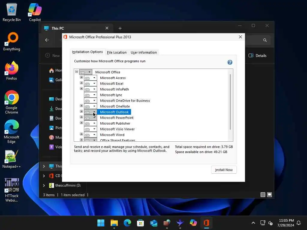Select the This PC Explorer tab

(x=76, y=28)
